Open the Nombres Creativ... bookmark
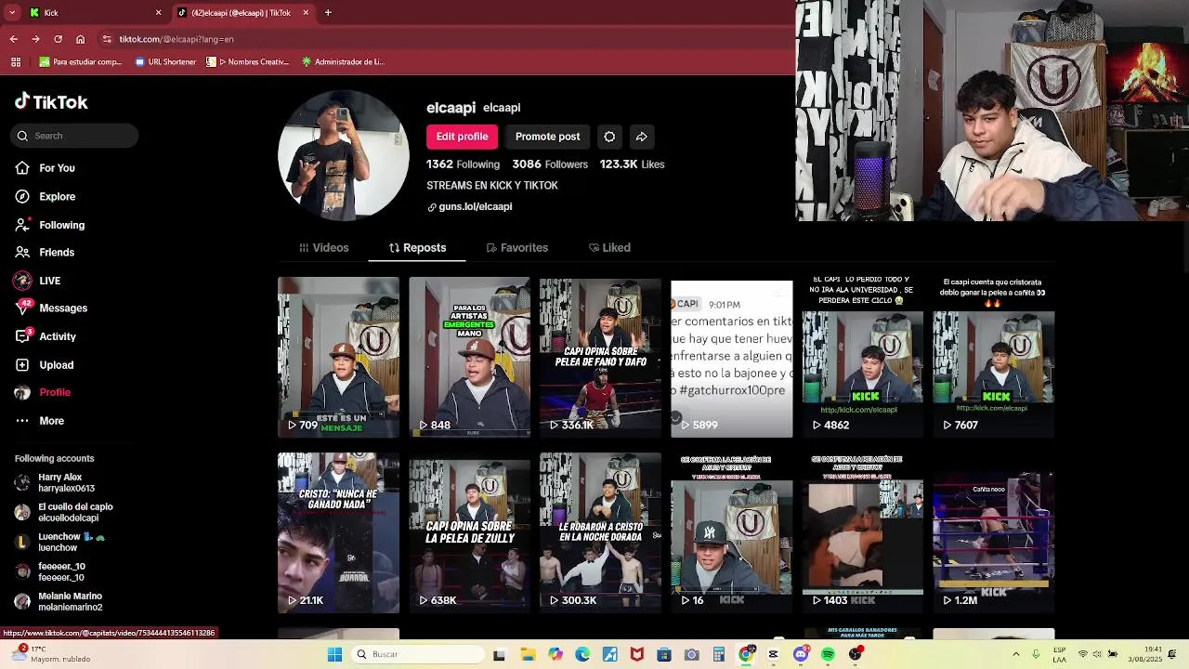This screenshot has height=669, width=1189. (248, 62)
